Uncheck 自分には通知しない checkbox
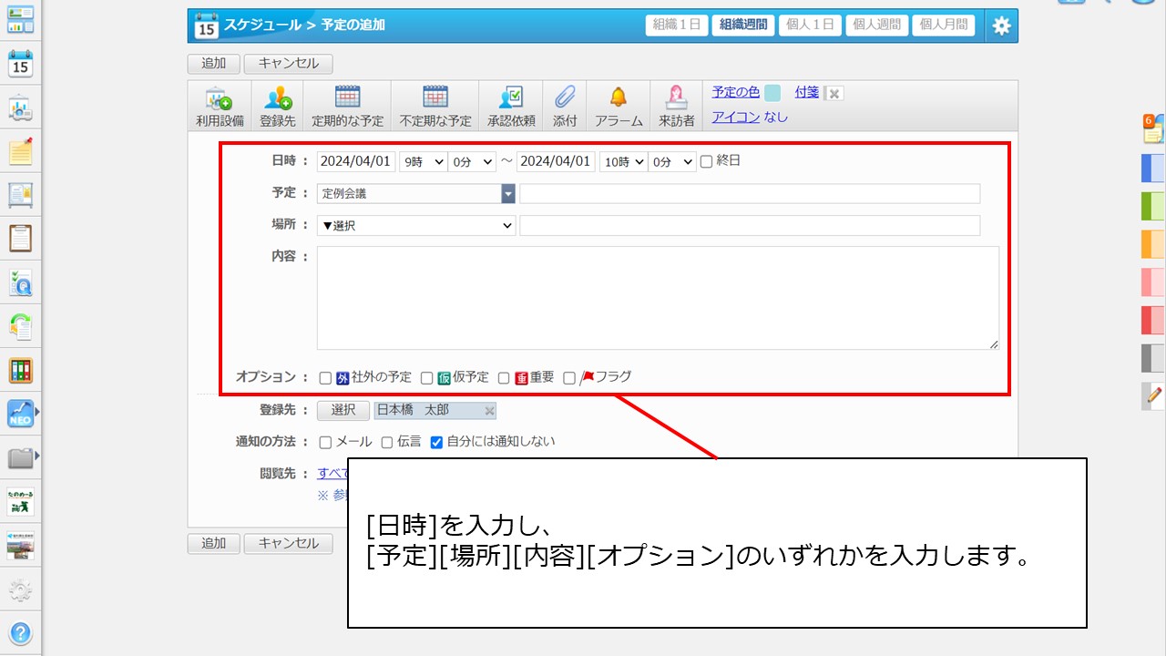This screenshot has width=1166, height=656. click(436, 443)
